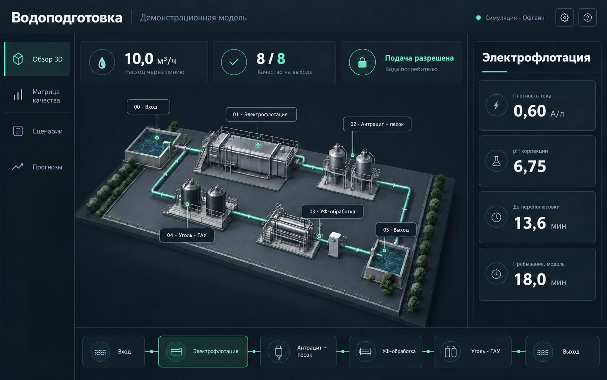Select the 01 · Электрофлотация label in the 3D view
607x380 pixels.
click(x=261, y=115)
